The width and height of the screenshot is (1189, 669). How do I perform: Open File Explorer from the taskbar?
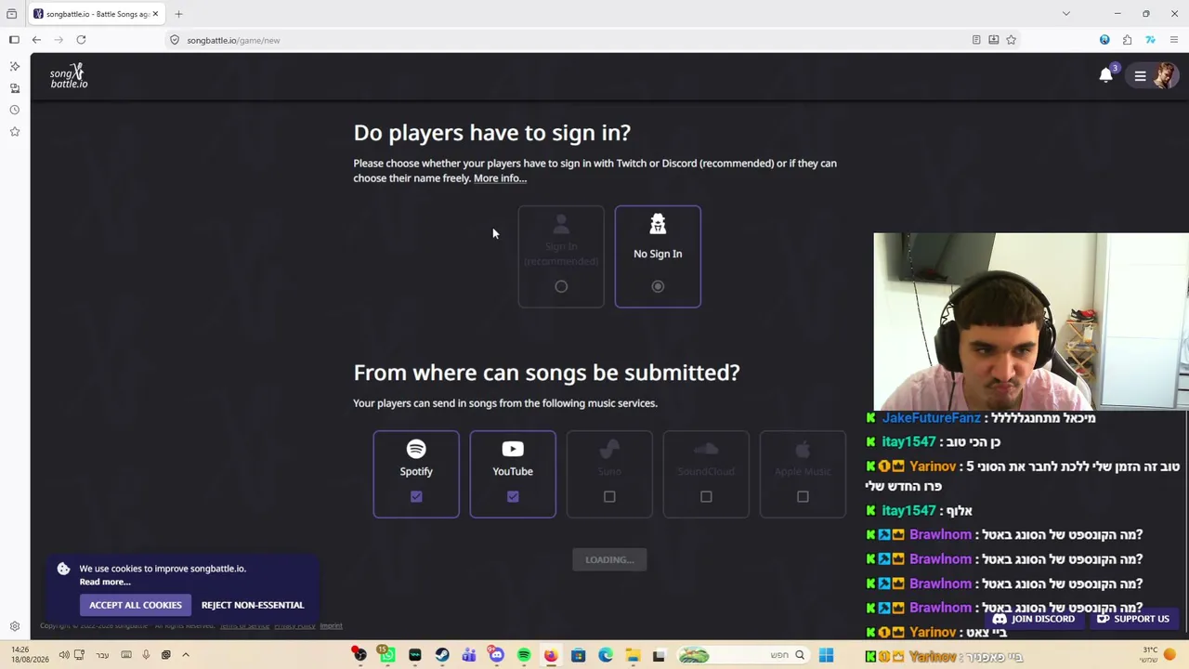click(x=633, y=655)
